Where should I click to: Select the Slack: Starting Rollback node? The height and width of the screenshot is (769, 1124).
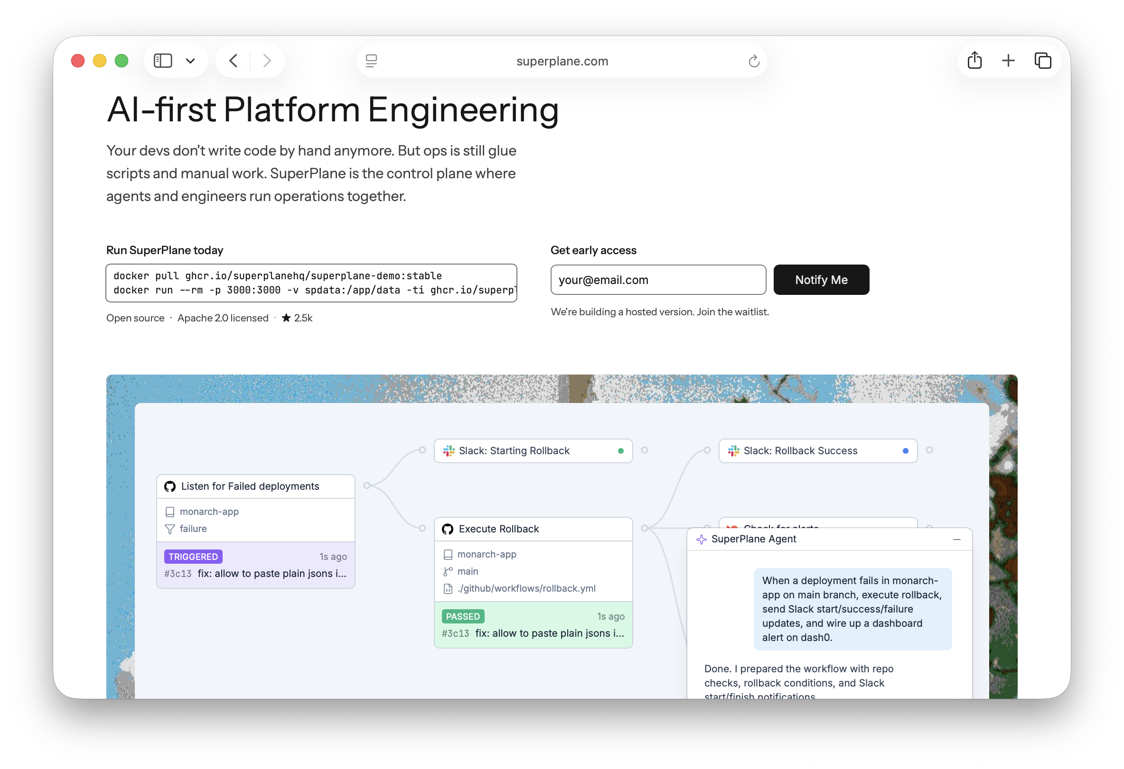coord(533,451)
